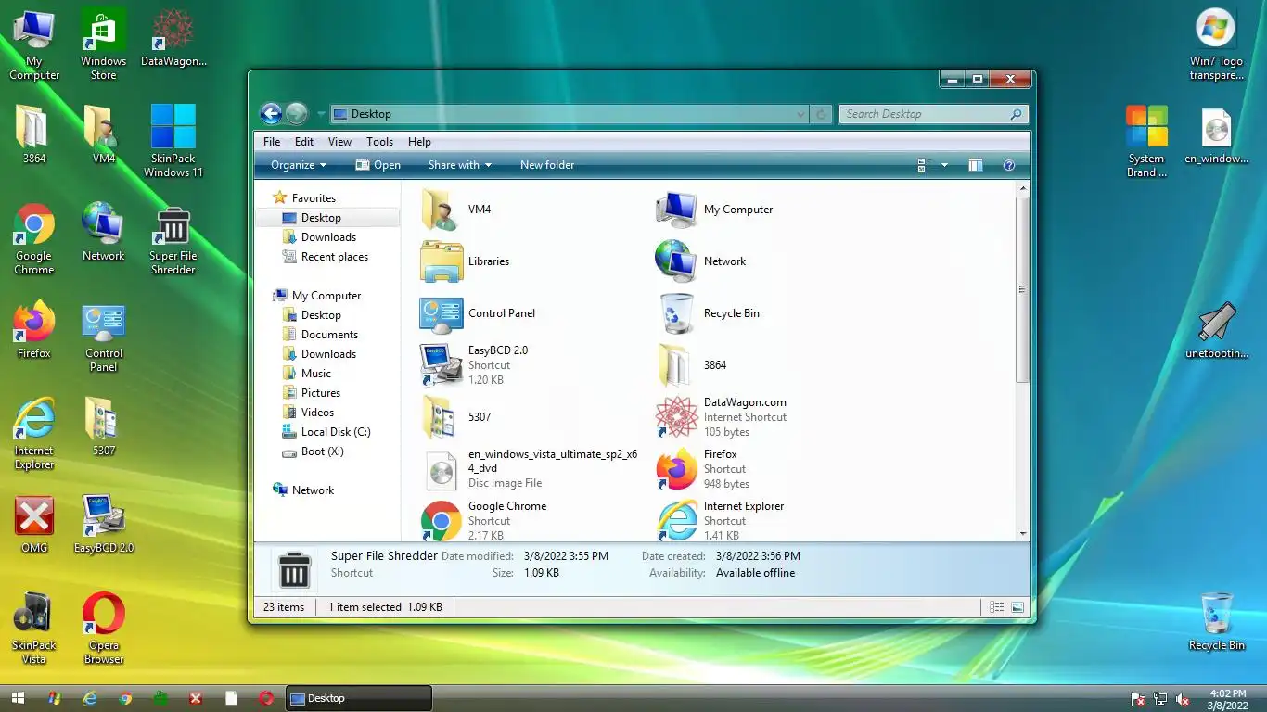Open the Edit menu
The width and height of the screenshot is (1267, 712).
click(304, 142)
